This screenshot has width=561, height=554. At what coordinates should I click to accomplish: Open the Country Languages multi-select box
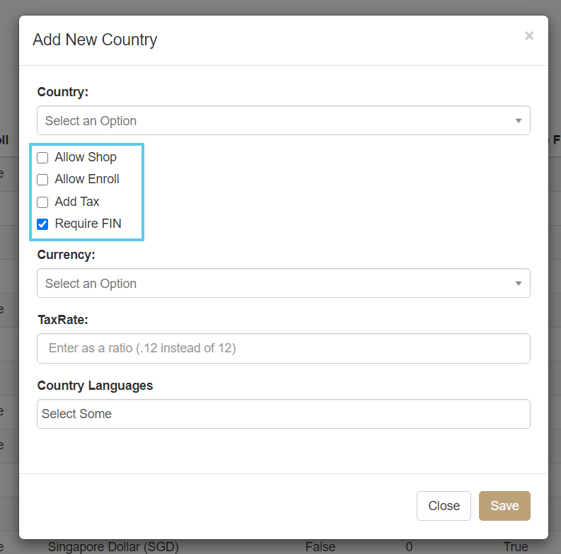click(x=283, y=414)
